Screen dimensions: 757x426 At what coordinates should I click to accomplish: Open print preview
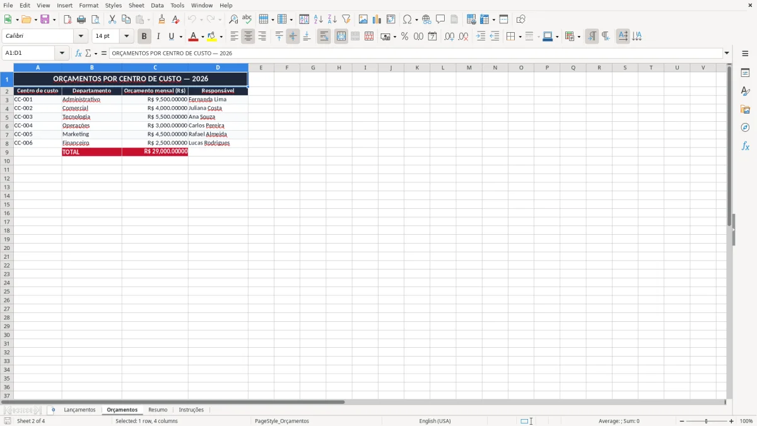tap(95, 20)
